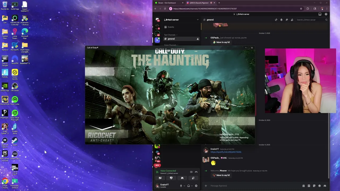Open Google Chrome desktop icon
Screen dimensions: 340x191
coord(5,183)
